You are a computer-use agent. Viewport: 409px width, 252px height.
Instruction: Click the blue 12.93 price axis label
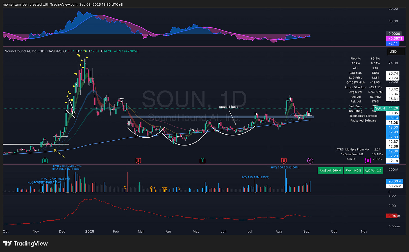click(393, 132)
